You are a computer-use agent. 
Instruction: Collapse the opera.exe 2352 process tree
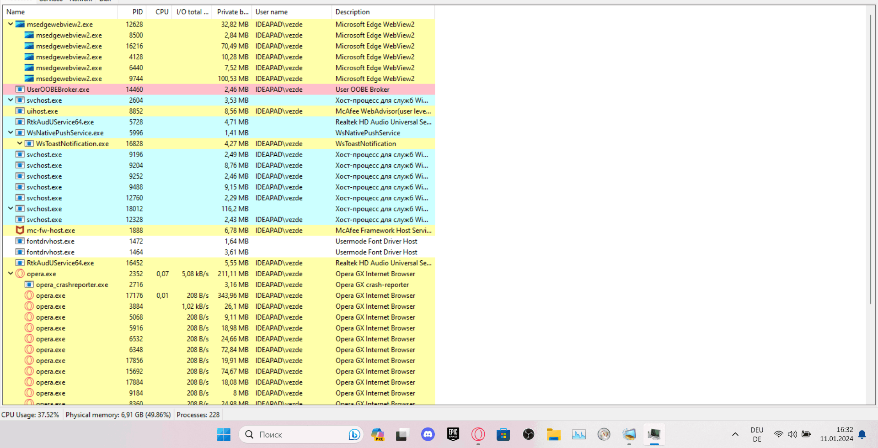(x=11, y=274)
